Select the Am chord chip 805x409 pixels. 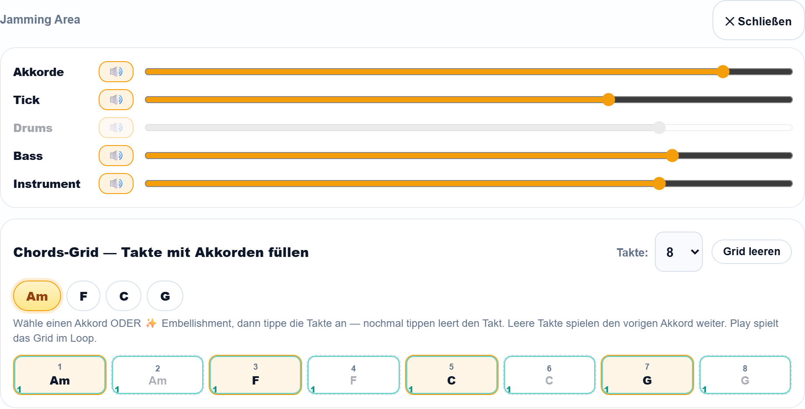point(37,296)
